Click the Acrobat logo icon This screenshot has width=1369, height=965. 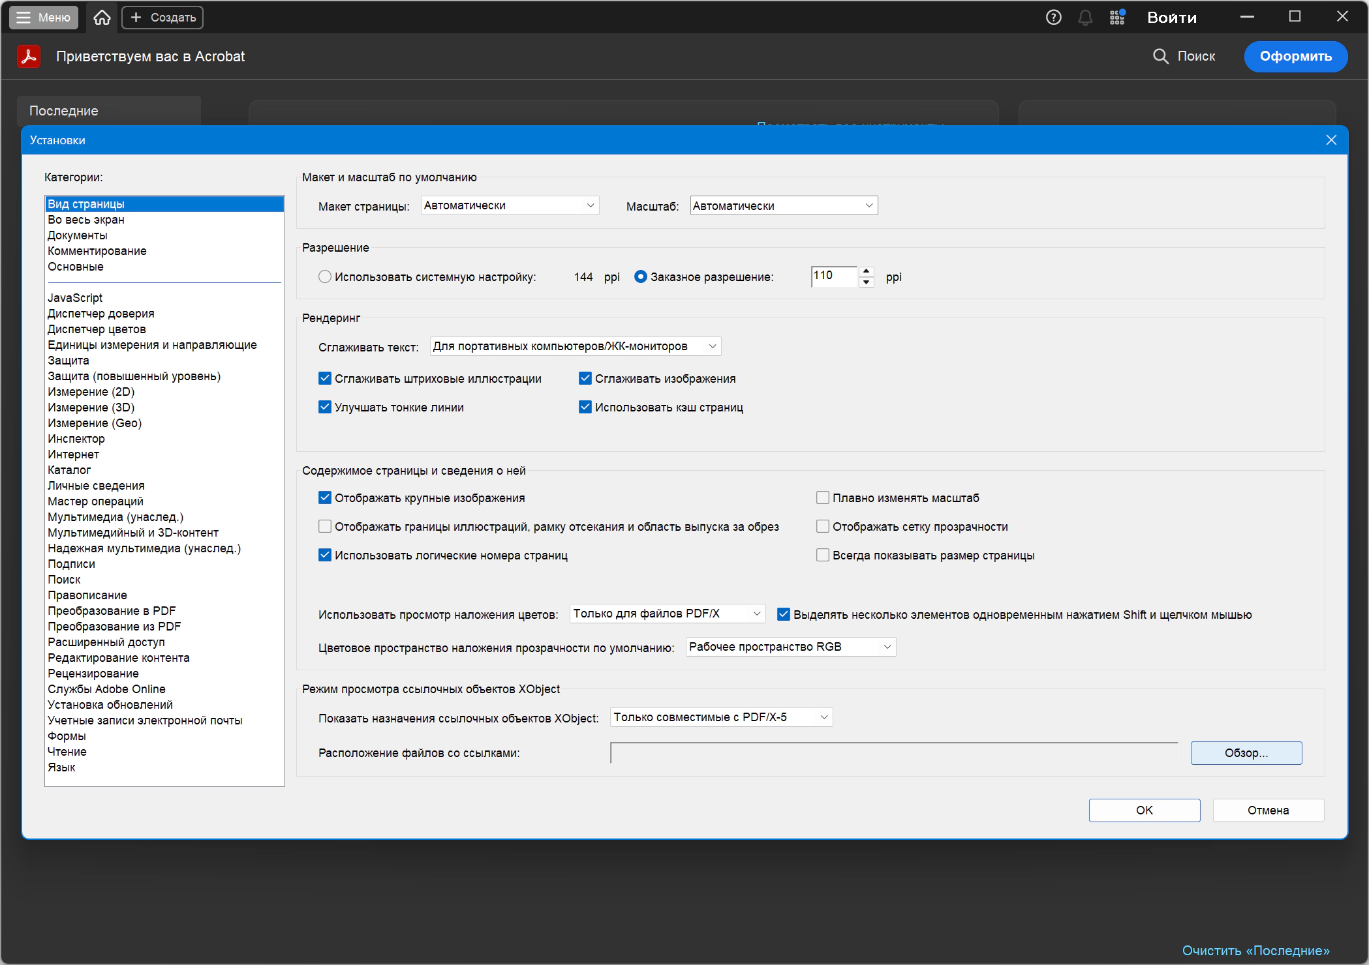pos(29,57)
